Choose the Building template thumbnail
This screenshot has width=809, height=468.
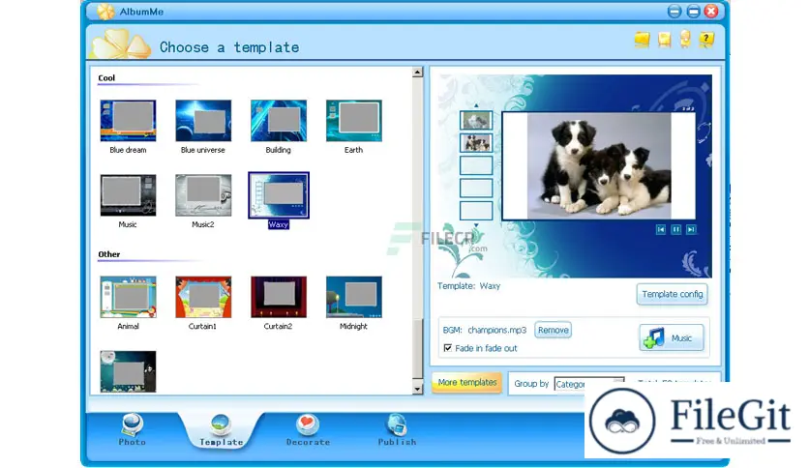coord(279,121)
